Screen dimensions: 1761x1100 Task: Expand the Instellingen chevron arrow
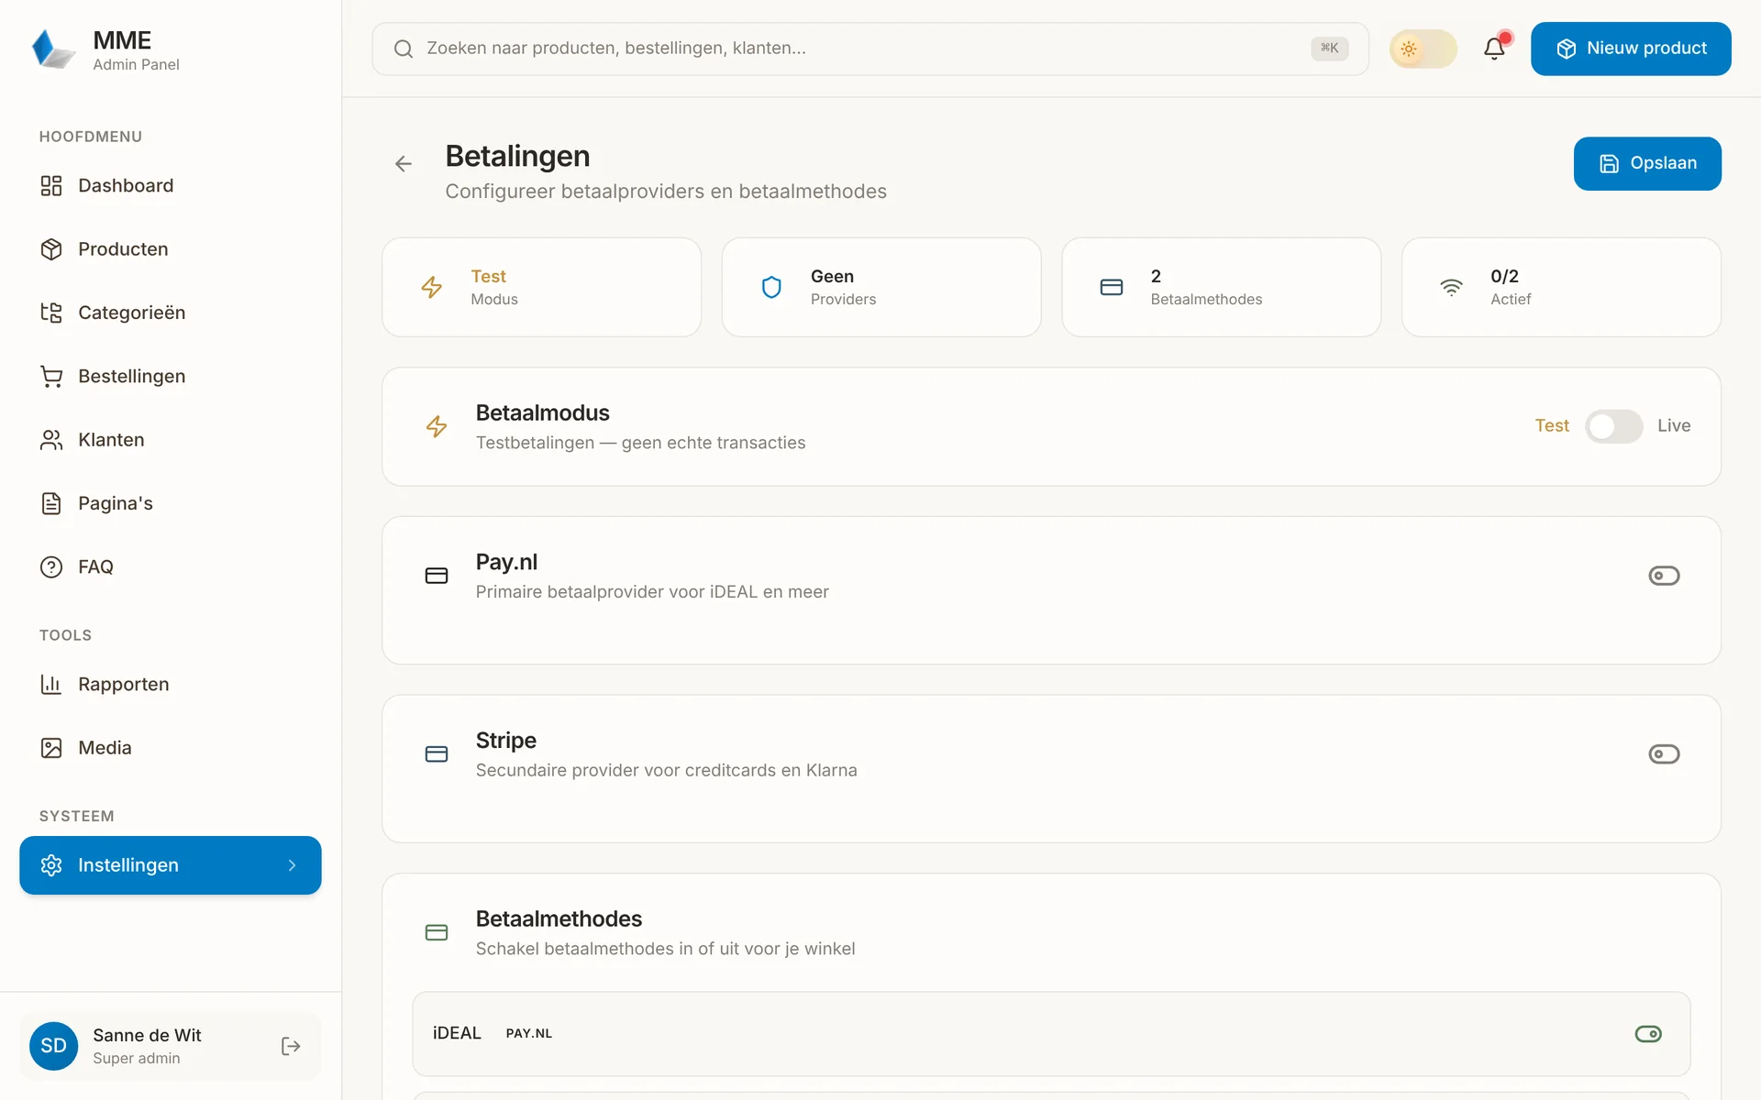tap(293, 865)
